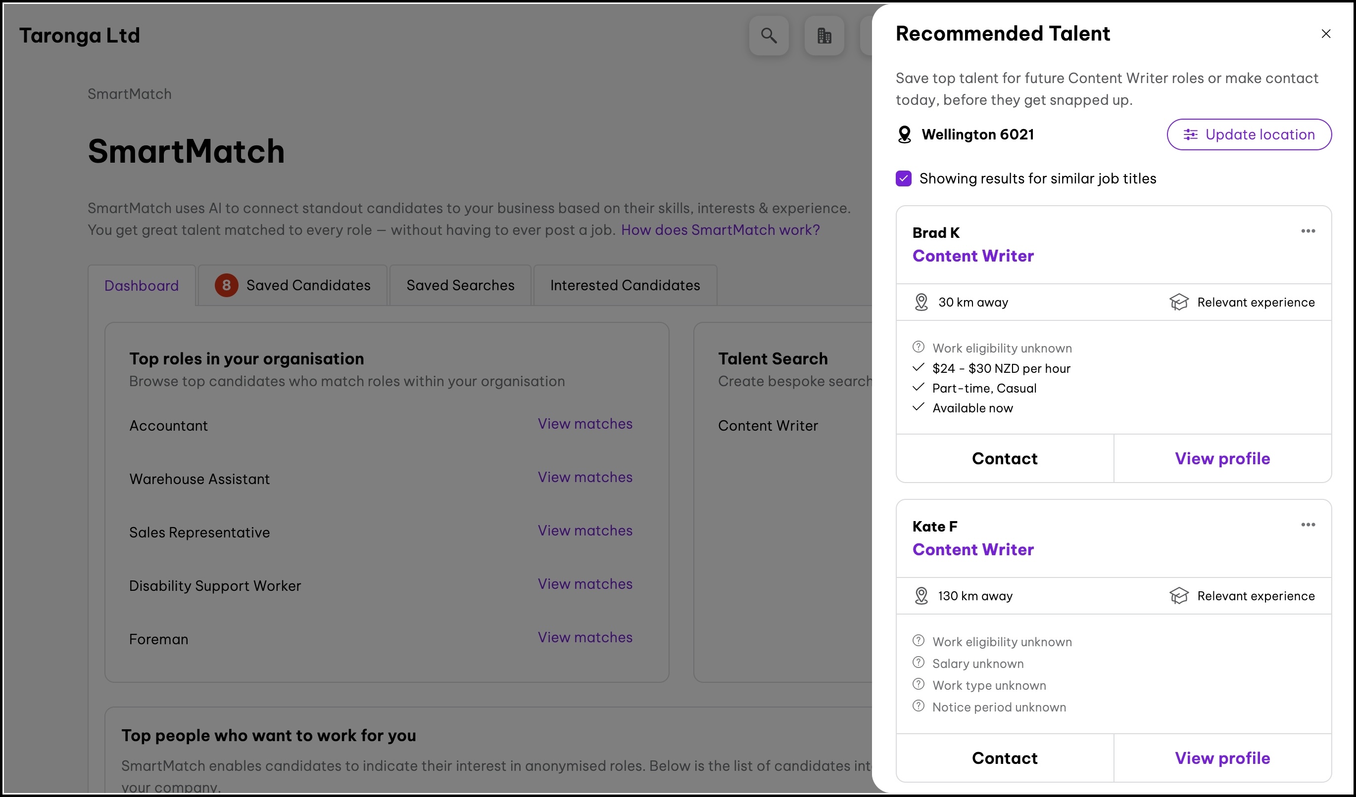The height and width of the screenshot is (797, 1356).
Task: Click the search magnifier icon in header
Action: tap(769, 36)
